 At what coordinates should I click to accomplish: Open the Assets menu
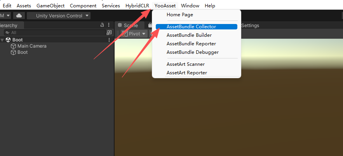click(x=24, y=6)
